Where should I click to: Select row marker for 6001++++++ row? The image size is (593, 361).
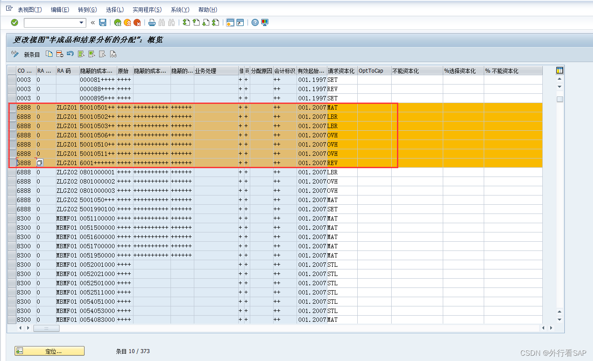(x=12, y=163)
